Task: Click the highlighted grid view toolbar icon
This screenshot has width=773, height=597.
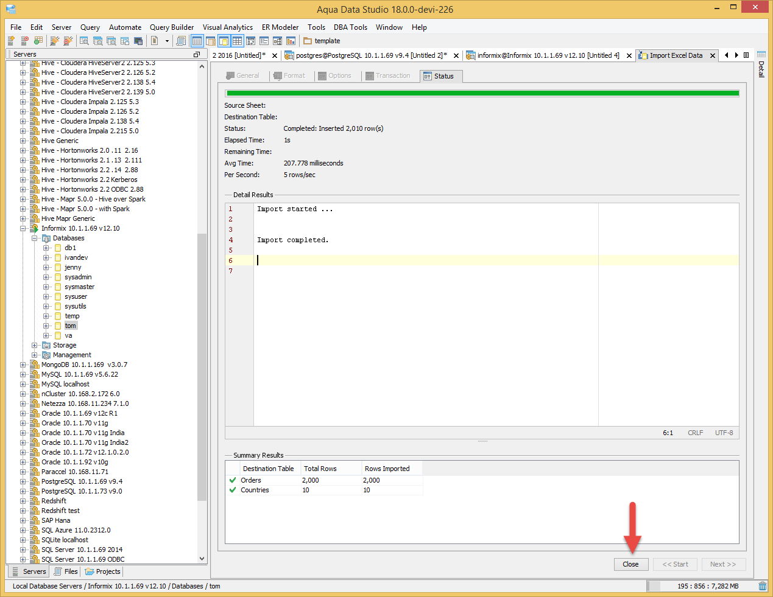Action: pyautogui.click(x=197, y=41)
